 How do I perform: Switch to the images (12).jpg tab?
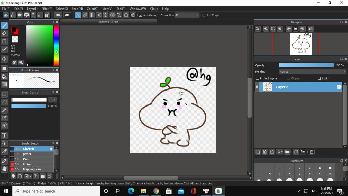[x=108, y=22]
